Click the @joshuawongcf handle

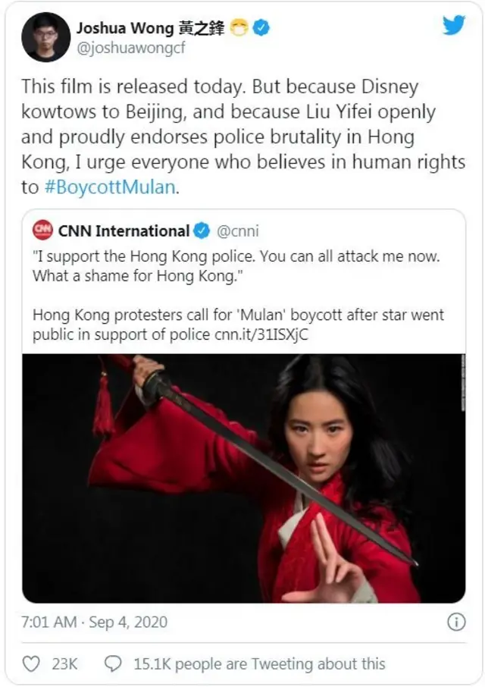131,47
